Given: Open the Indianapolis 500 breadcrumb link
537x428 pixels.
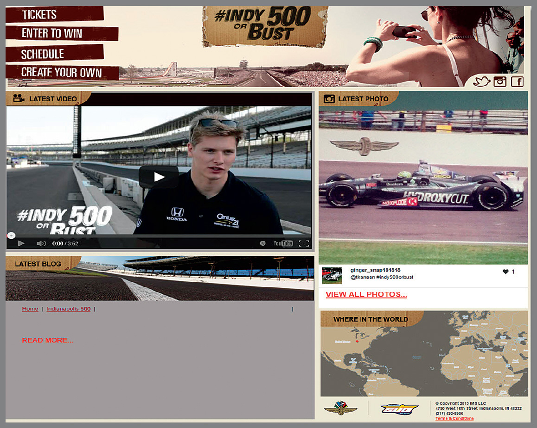Looking at the screenshot, I should pos(68,309).
